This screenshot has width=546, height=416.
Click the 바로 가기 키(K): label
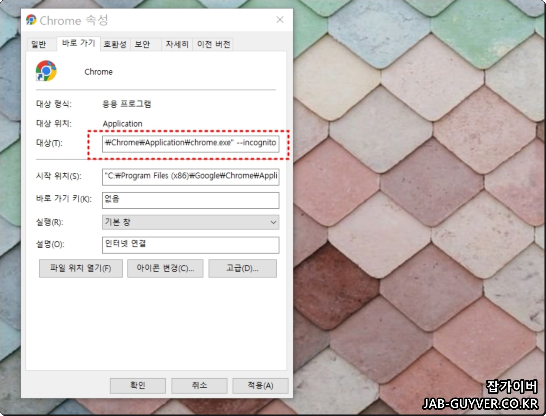(x=64, y=199)
